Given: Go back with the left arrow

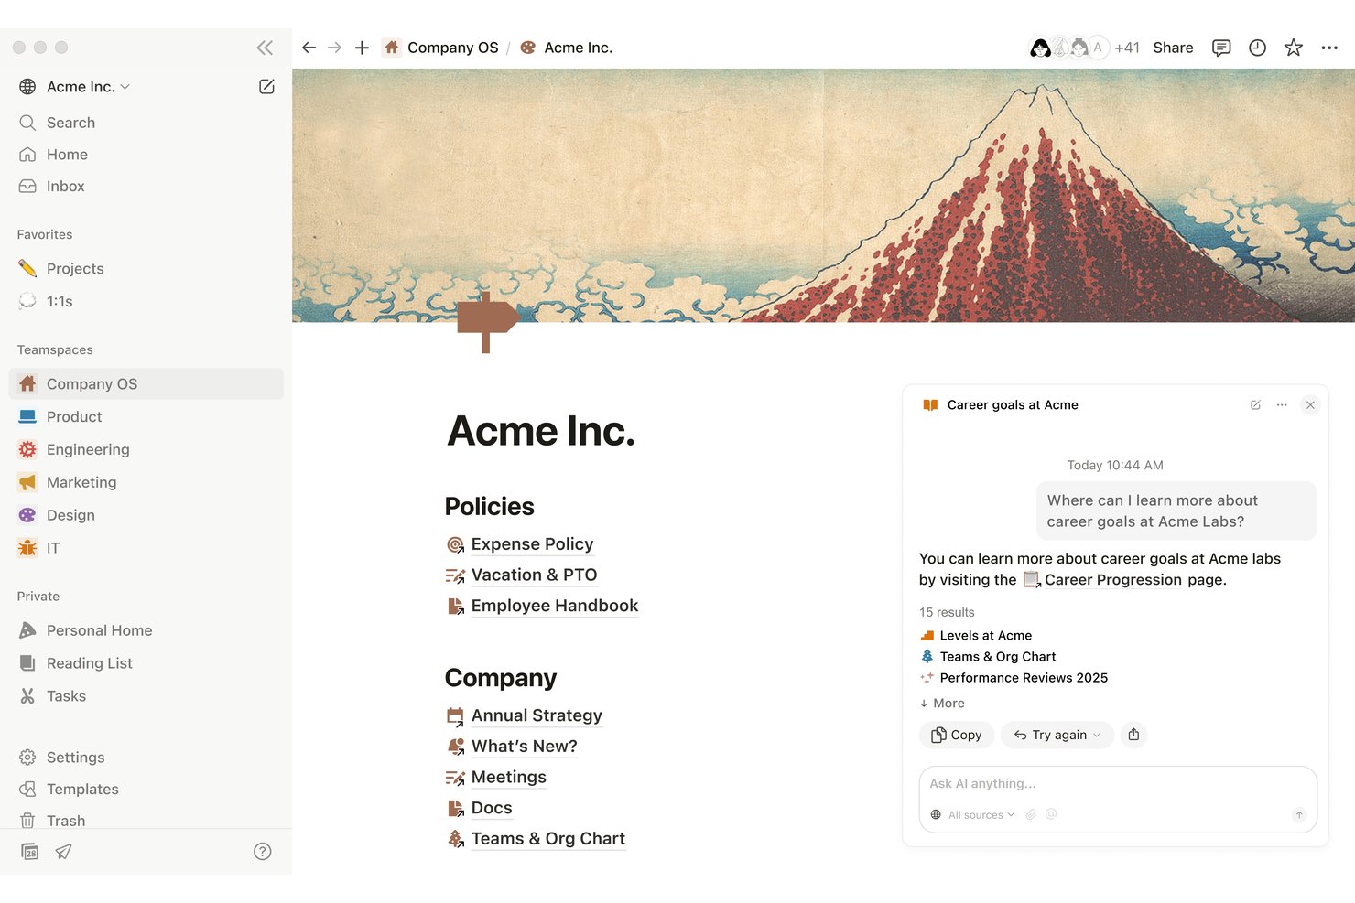Looking at the screenshot, I should [x=309, y=48].
